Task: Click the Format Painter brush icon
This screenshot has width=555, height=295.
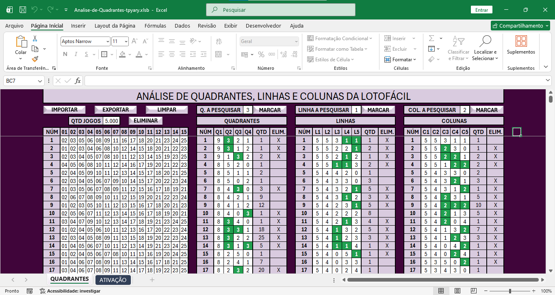Action: (35, 59)
